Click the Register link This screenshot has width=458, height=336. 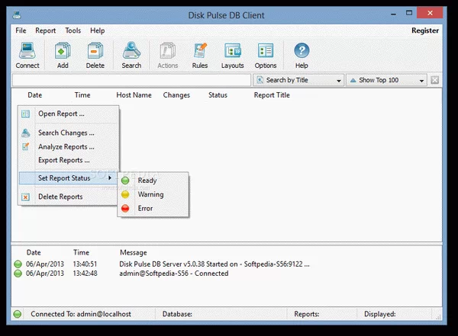point(425,30)
